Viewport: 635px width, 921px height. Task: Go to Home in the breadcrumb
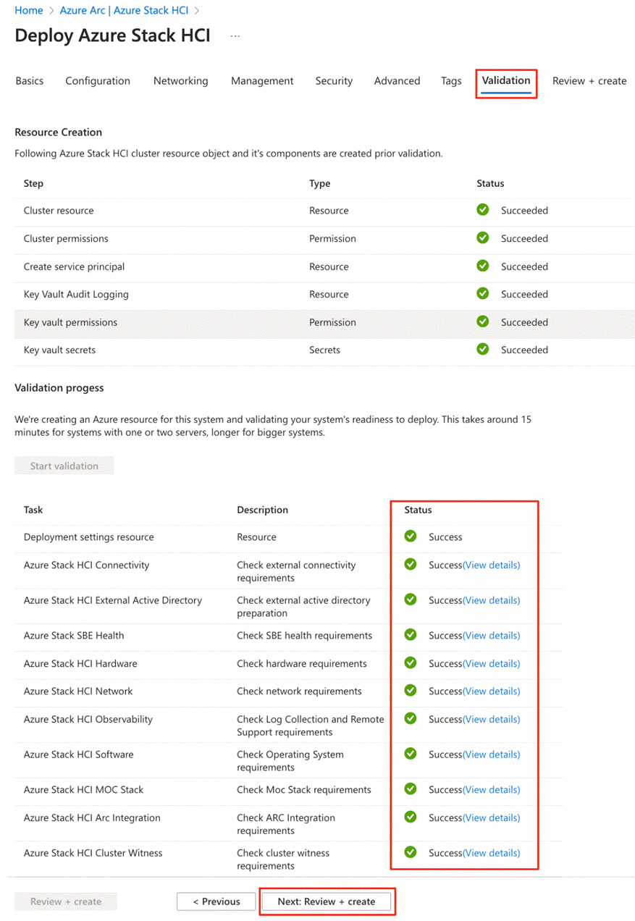28,11
